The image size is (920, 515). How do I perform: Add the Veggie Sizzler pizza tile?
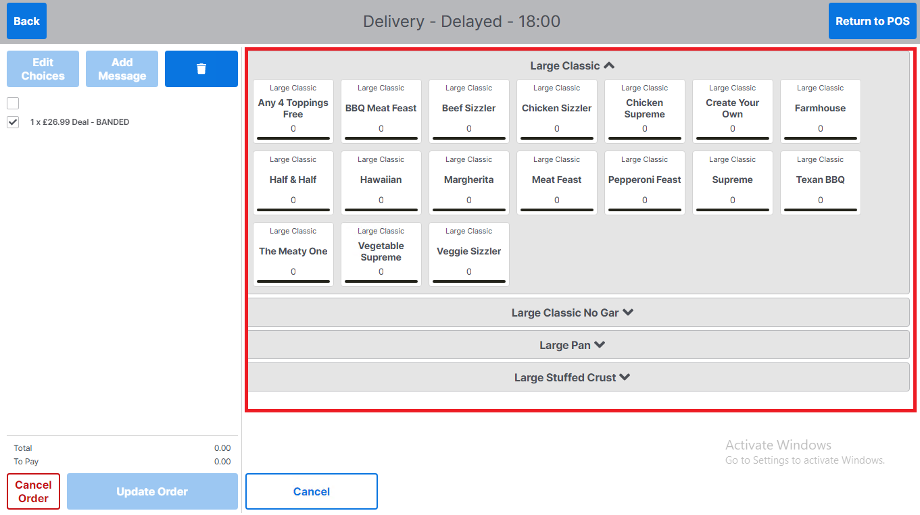pyautogui.click(x=468, y=254)
